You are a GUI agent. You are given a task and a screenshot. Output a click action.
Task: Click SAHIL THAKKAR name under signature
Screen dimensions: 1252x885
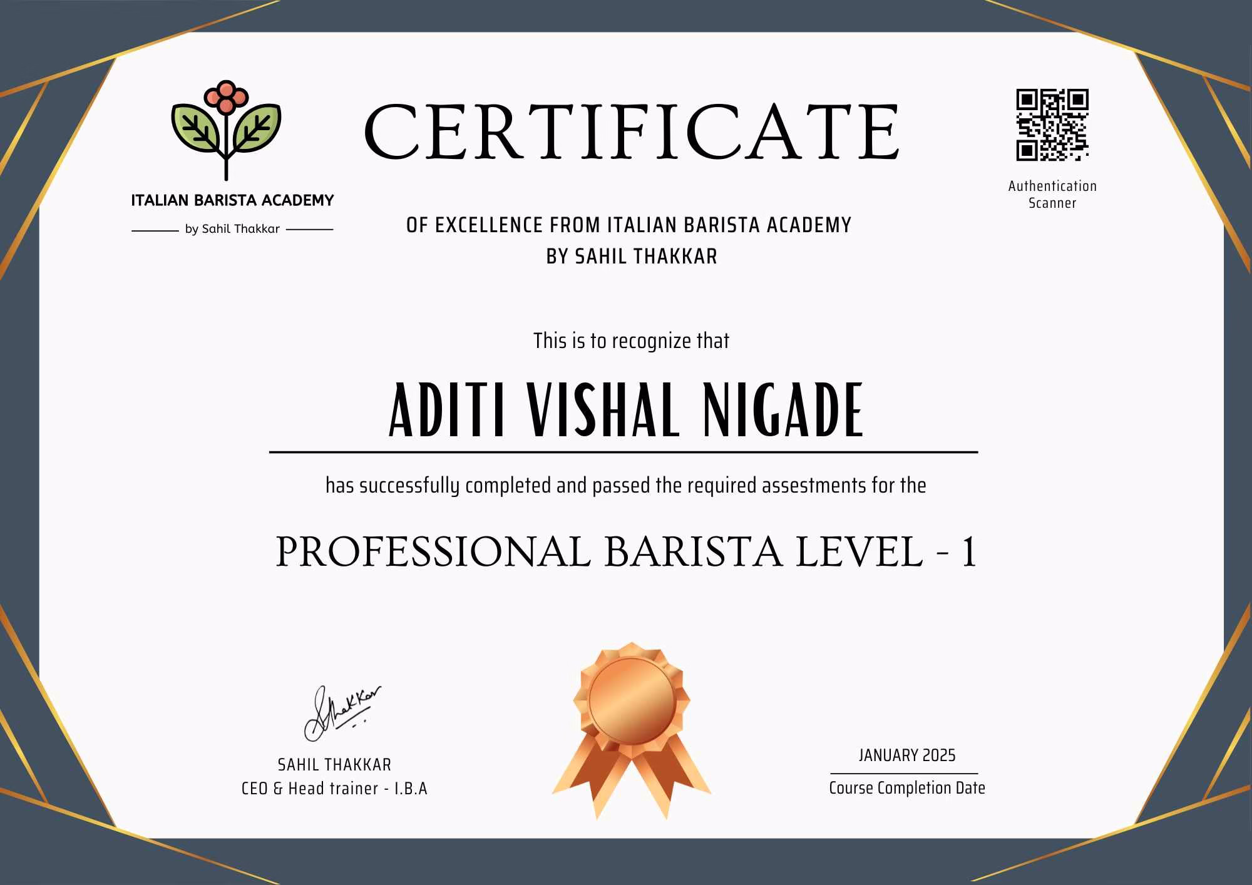tap(334, 765)
